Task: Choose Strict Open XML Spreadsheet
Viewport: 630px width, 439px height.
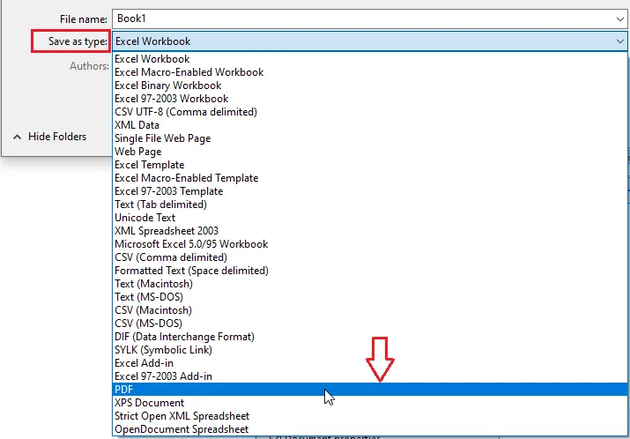Action: click(x=370, y=416)
